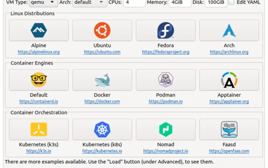Click the Linux Distributions group title

(x=32, y=13)
